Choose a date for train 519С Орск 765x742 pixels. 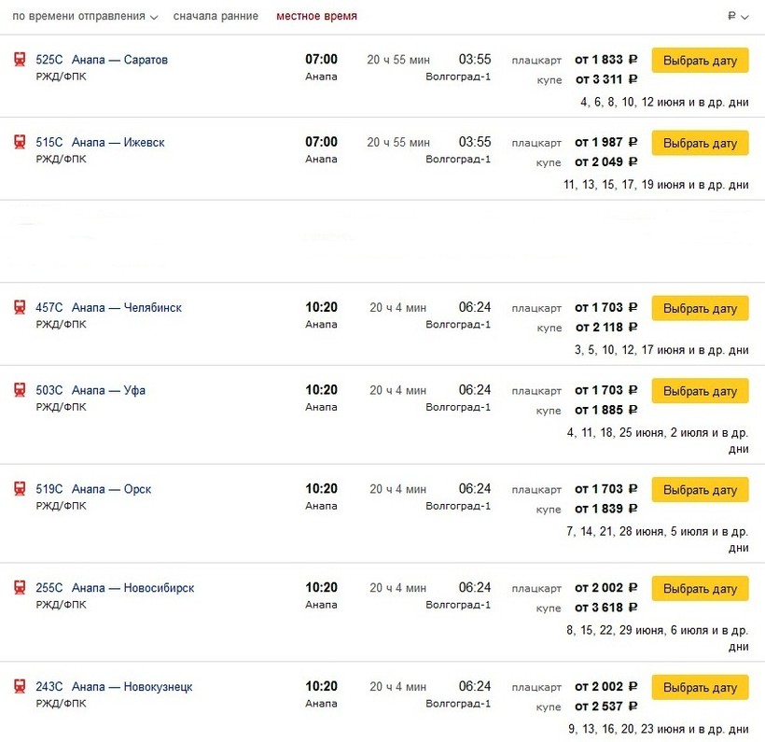tap(700, 490)
